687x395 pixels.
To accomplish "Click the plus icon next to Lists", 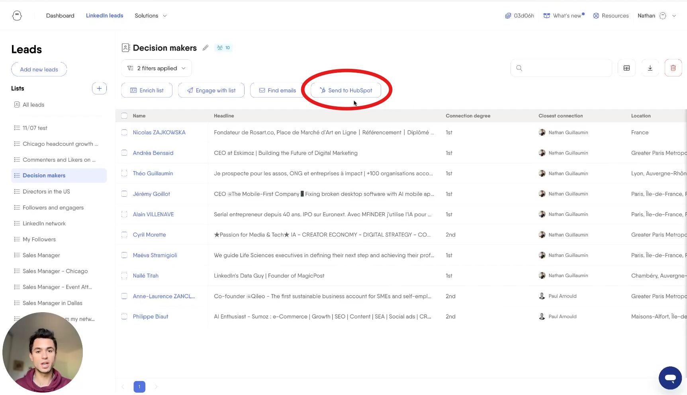I will tap(99, 88).
